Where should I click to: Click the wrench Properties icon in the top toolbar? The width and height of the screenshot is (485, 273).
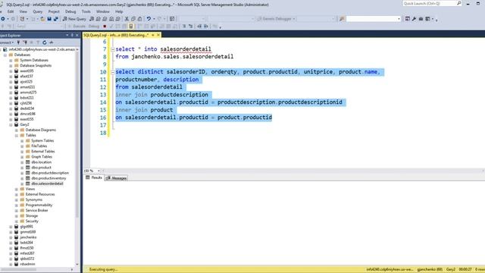[415, 19]
